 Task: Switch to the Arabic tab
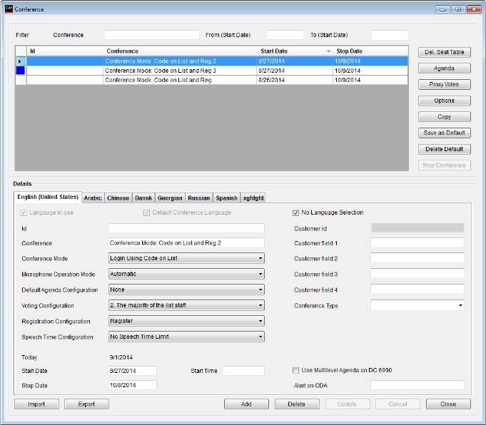[93, 198]
